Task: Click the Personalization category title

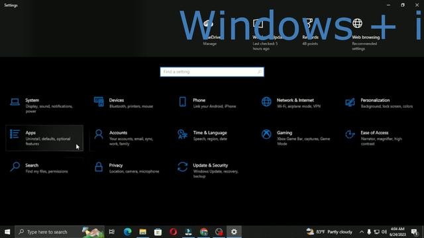Action: [375, 100]
